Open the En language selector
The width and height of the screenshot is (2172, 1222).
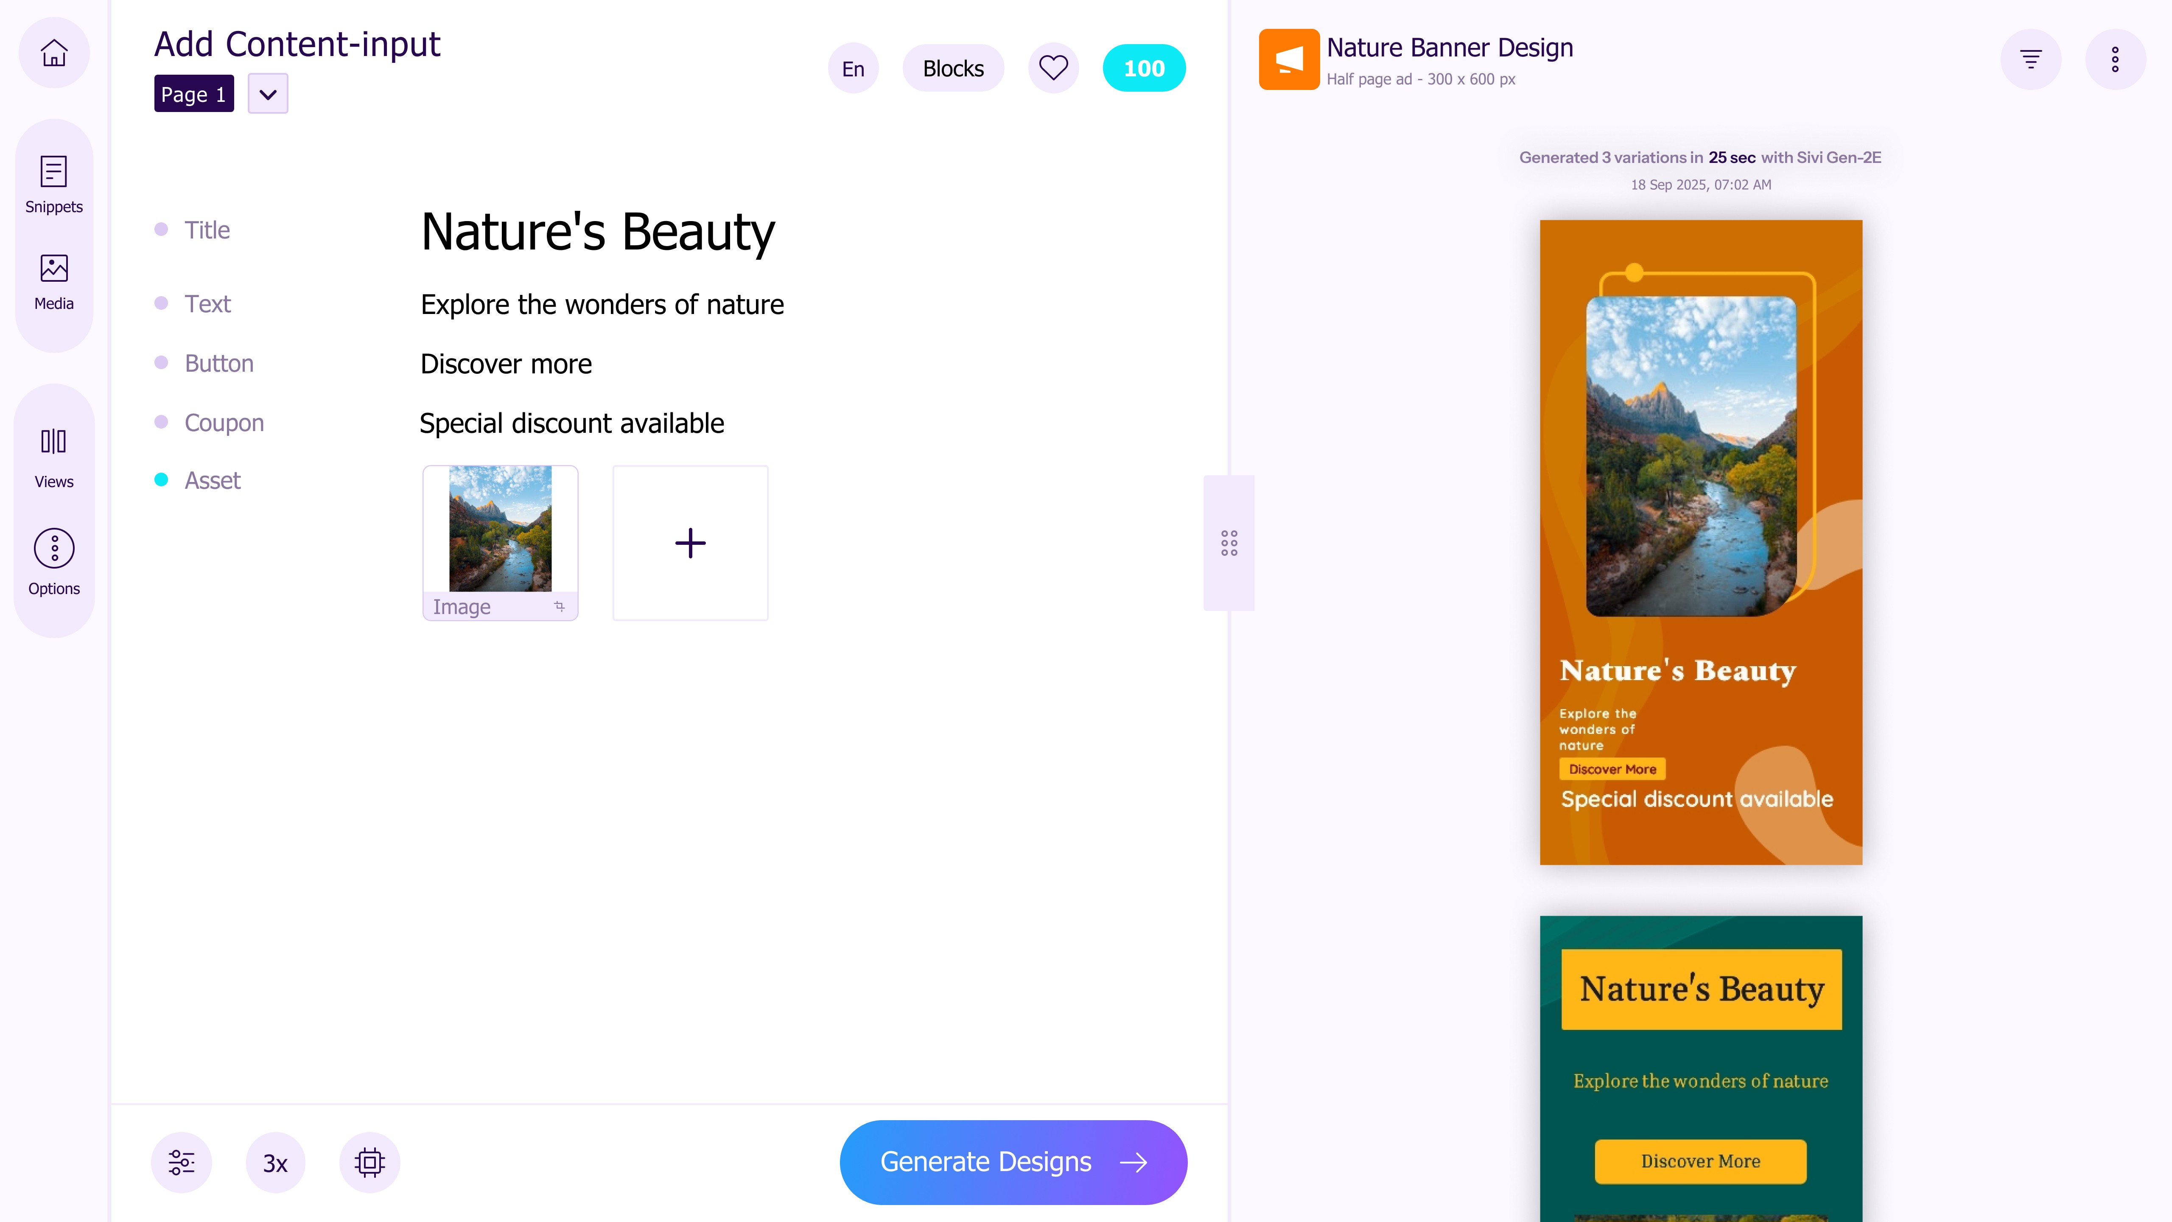[852, 67]
